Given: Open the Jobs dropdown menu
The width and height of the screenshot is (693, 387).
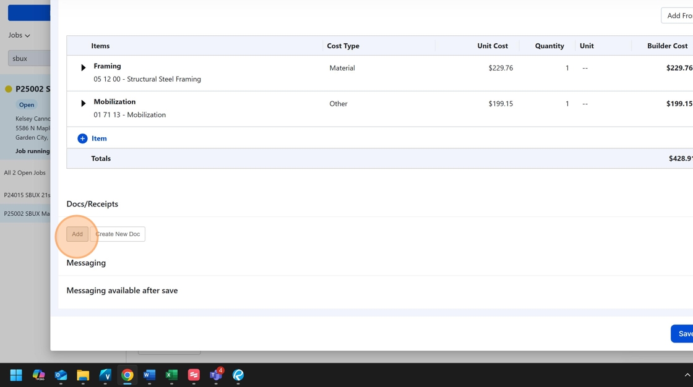Looking at the screenshot, I should click(19, 35).
